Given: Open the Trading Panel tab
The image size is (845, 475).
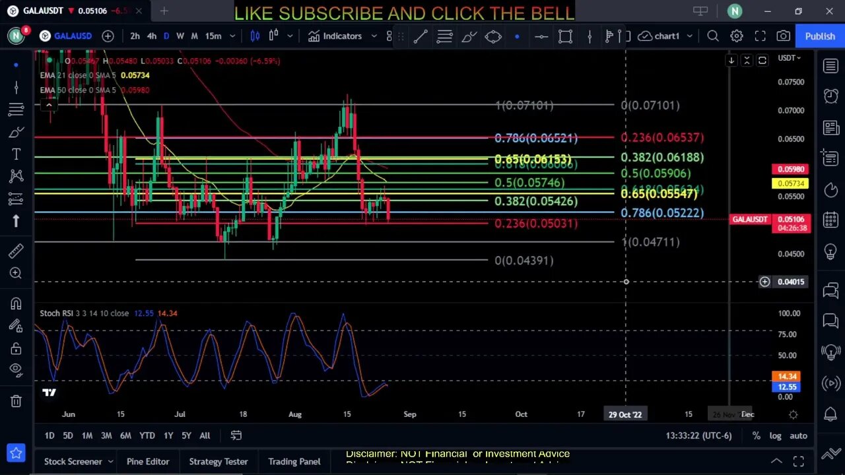Looking at the screenshot, I should coord(294,462).
